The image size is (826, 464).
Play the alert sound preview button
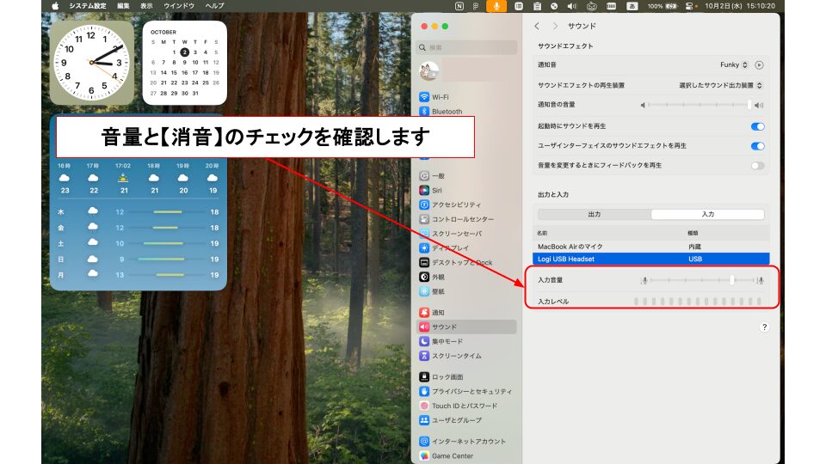point(759,64)
